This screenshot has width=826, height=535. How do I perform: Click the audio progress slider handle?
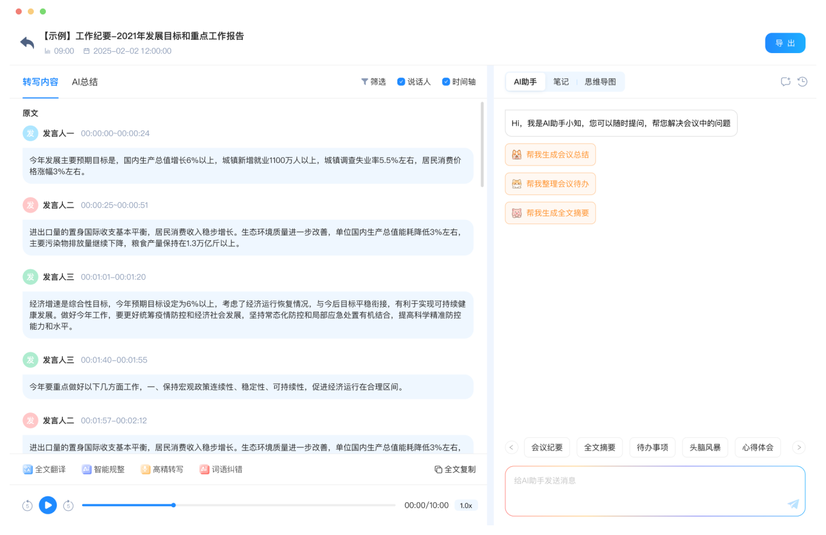(x=173, y=505)
